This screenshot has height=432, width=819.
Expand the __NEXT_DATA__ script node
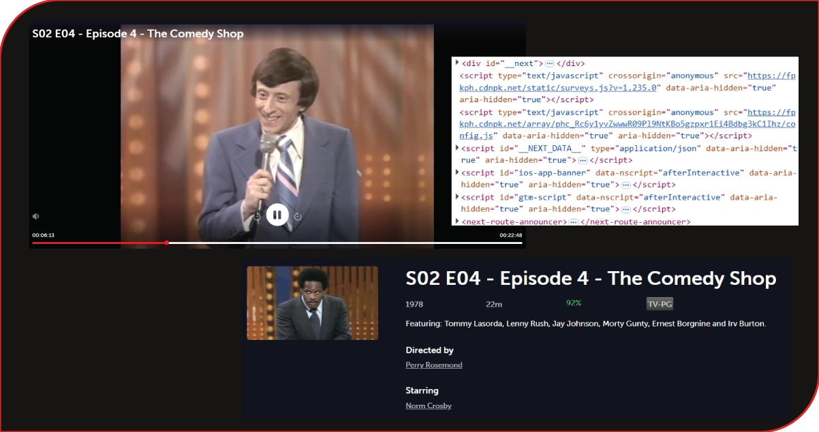click(457, 147)
